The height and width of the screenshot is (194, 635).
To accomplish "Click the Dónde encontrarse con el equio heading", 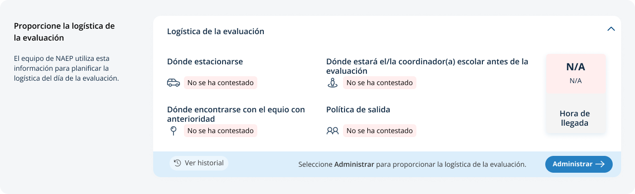I will [236, 114].
